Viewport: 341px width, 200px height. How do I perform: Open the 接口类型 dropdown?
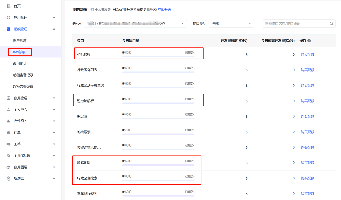point(231,24)
